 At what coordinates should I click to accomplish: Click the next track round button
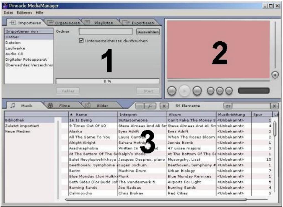pos(197,91)
